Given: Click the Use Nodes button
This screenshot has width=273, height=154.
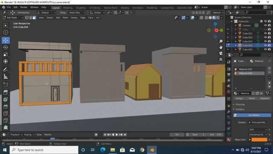Looking at the screenshot, I should pos(252,115).
